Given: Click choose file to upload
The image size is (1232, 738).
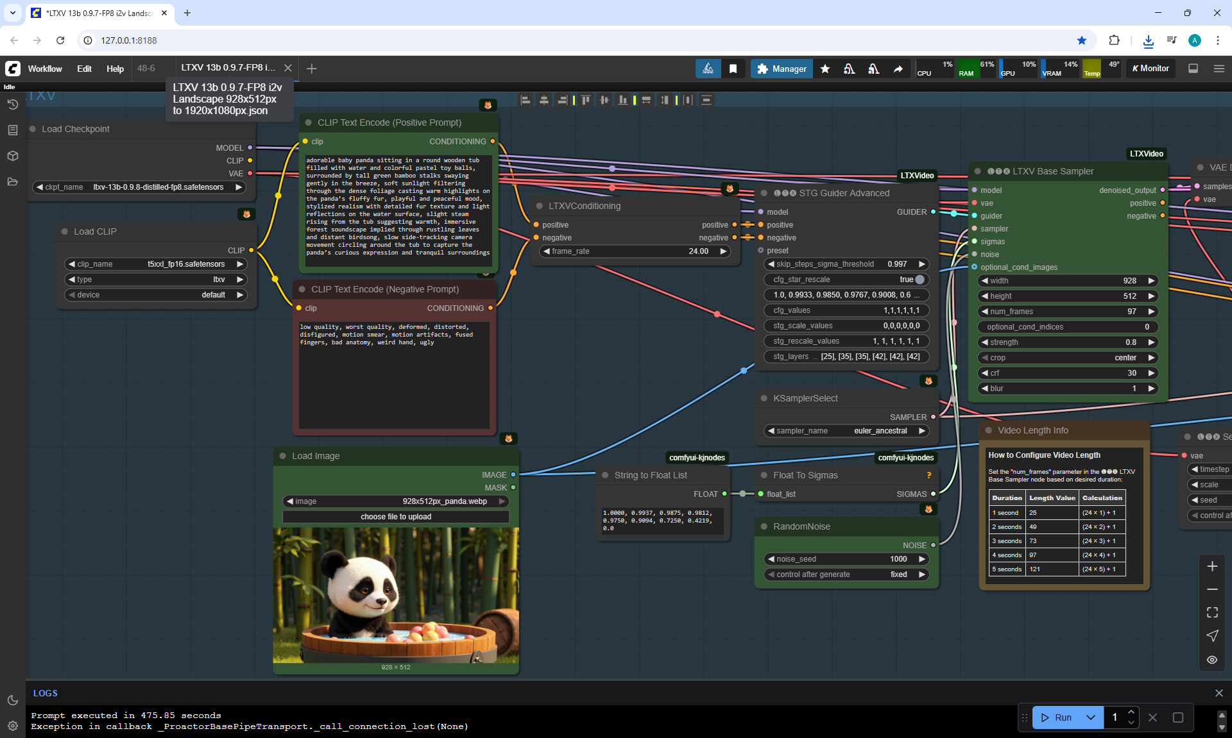Looking at the screenshot, I should (395, 517).
